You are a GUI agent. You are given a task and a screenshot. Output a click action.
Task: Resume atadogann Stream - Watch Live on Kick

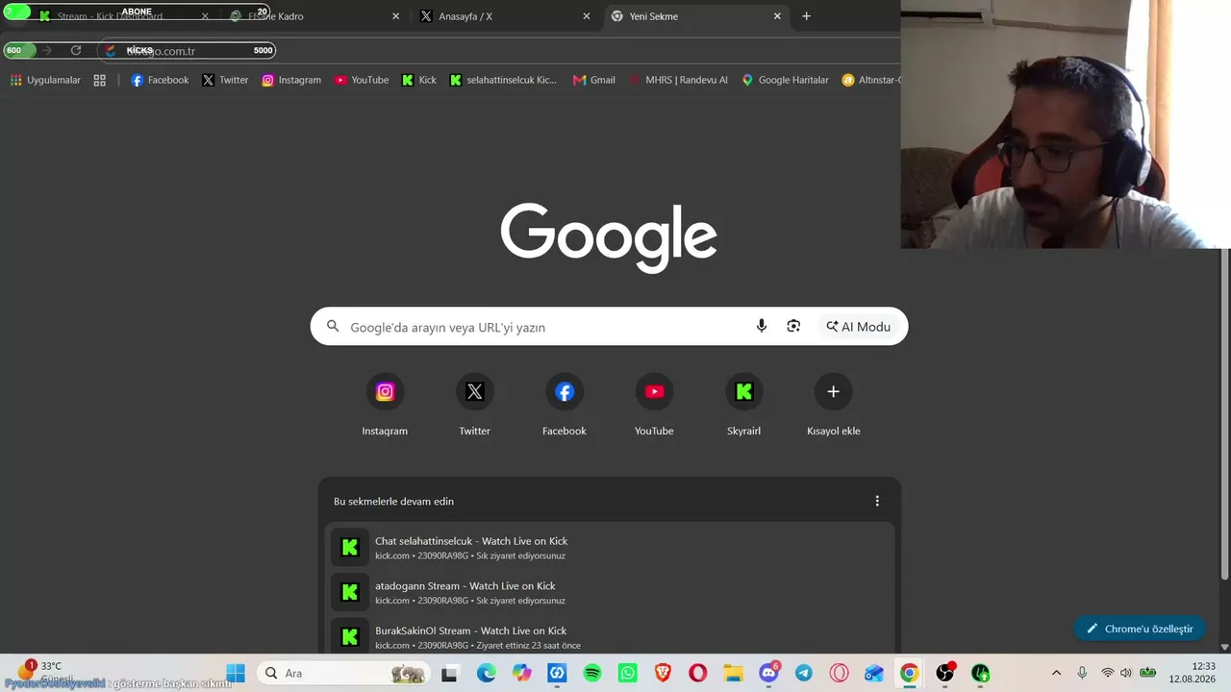point(610,592)
